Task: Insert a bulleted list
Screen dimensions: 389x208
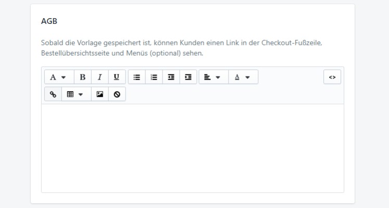Action: pyautogui.click(x=136, y=77)
